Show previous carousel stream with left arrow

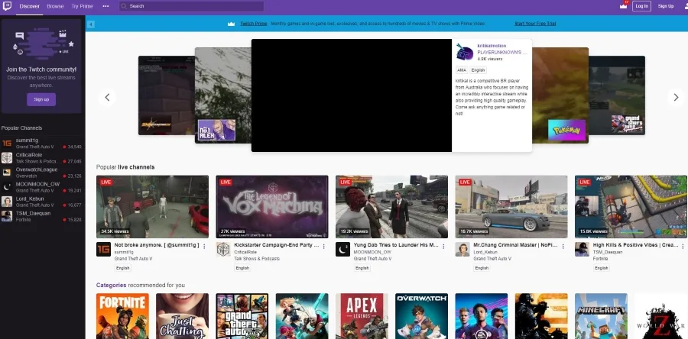107,97
